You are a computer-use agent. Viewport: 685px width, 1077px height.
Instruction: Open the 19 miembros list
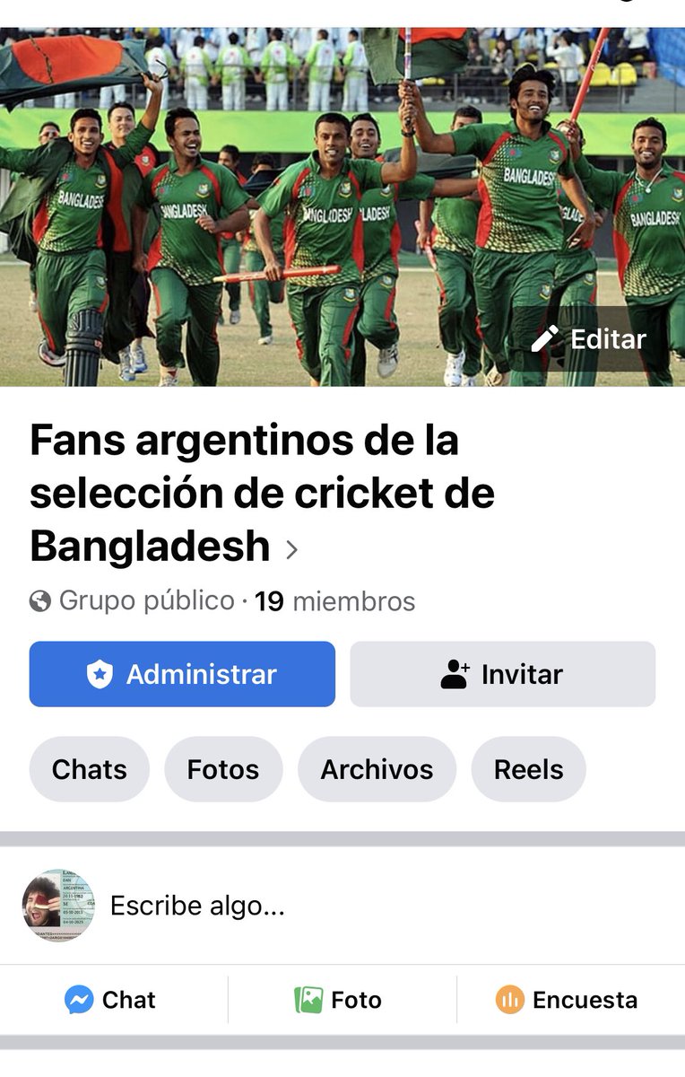[334, 601]
